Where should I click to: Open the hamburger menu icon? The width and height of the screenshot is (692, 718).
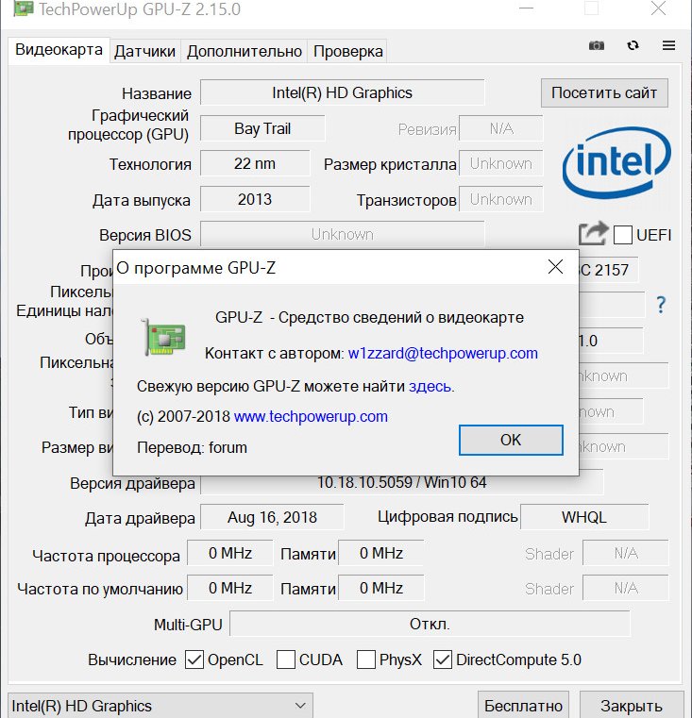point(668,45)
